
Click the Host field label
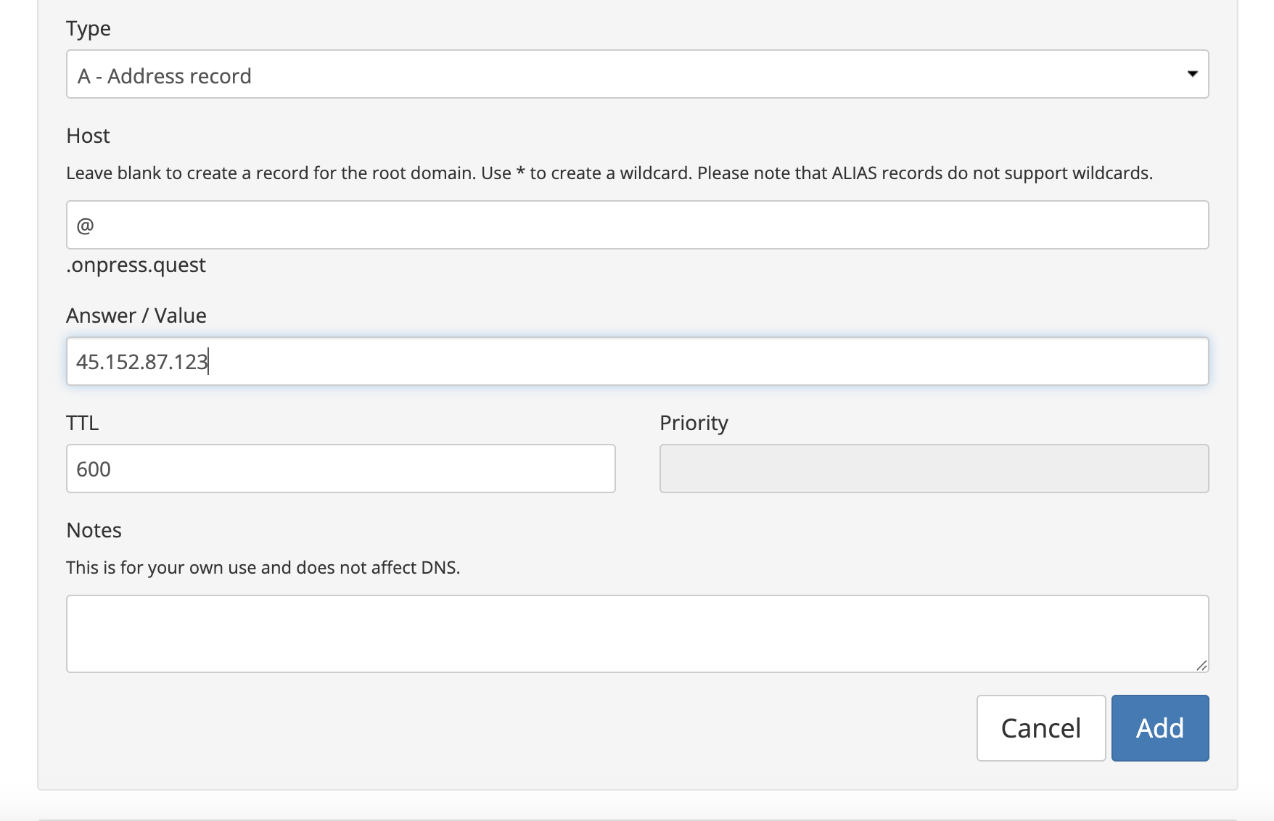88,136
